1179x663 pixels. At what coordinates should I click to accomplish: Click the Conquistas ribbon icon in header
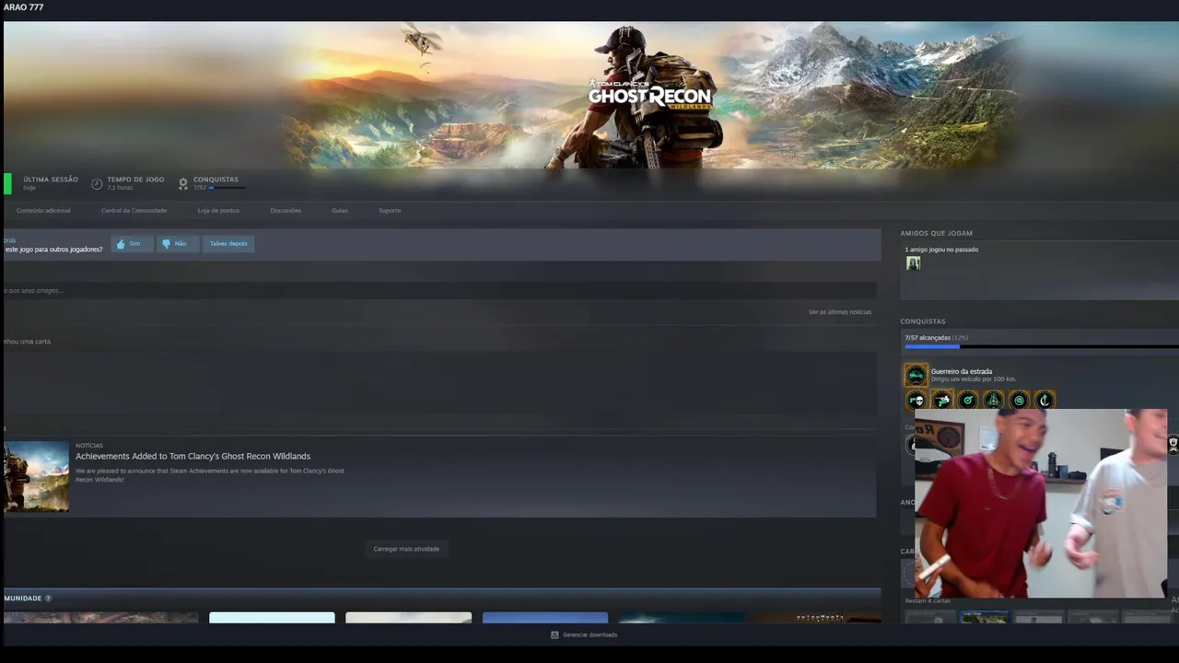click(x=183, y=183)
